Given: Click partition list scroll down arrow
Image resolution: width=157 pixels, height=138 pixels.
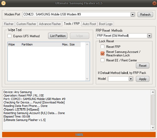Looking at the screenshot, I should [87, 79].
